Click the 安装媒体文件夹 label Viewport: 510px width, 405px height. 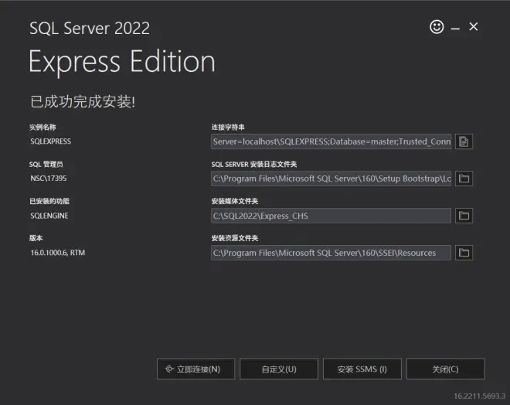(x=235, y=202)
